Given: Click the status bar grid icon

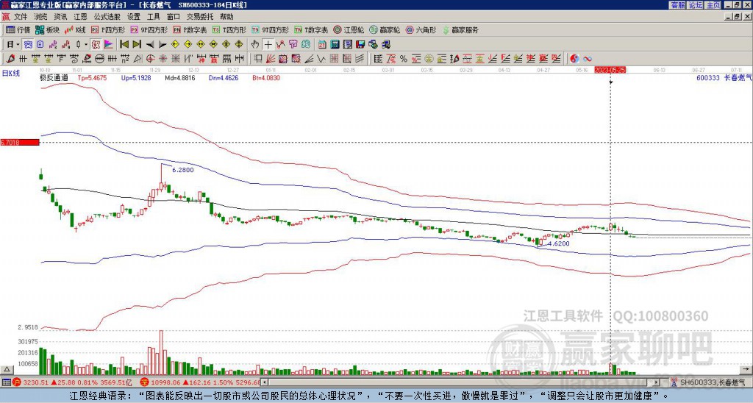Looking at the screenshot, I should 6,382.
